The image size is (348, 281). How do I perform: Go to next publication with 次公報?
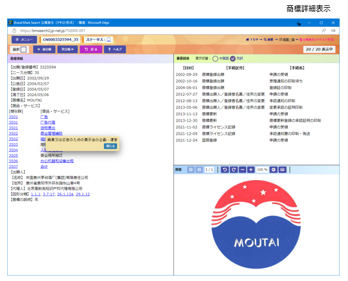coord(68,50)
